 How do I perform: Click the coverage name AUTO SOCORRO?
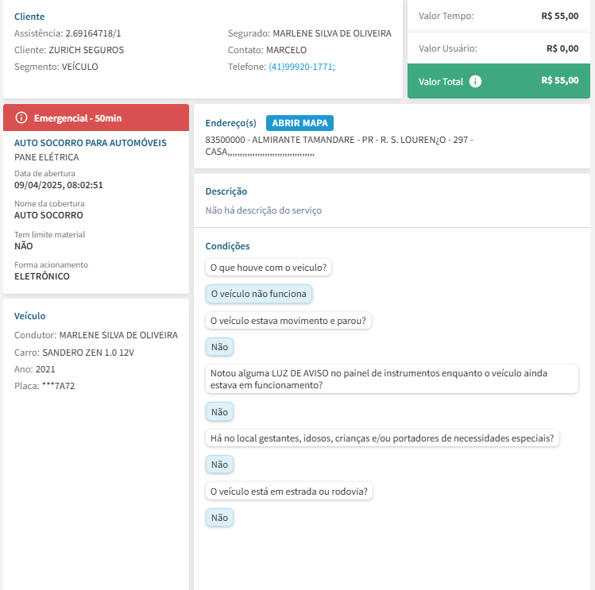click(48, 215)
